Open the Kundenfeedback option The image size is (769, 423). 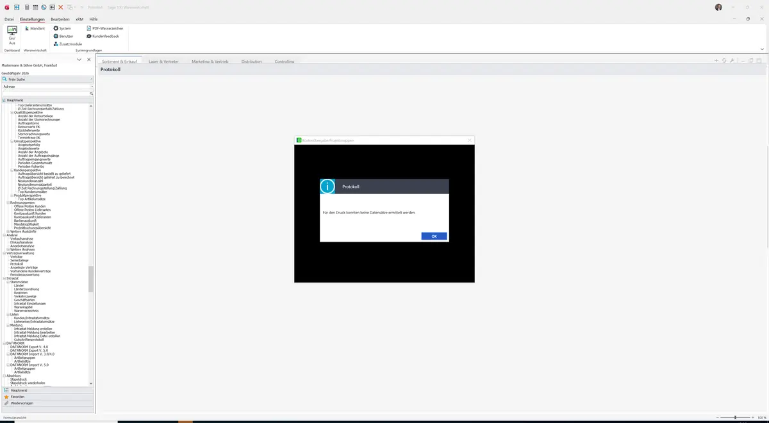[x=103, y=37]
